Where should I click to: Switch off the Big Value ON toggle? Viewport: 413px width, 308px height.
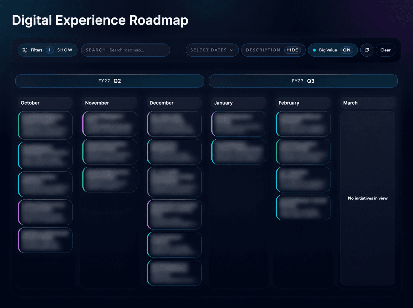pyautogui.click(x=347, y=50)
